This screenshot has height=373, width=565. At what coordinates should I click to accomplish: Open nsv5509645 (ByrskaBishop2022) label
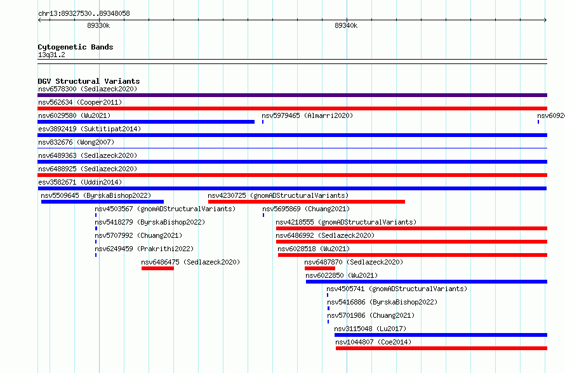(x=96, y=195)
